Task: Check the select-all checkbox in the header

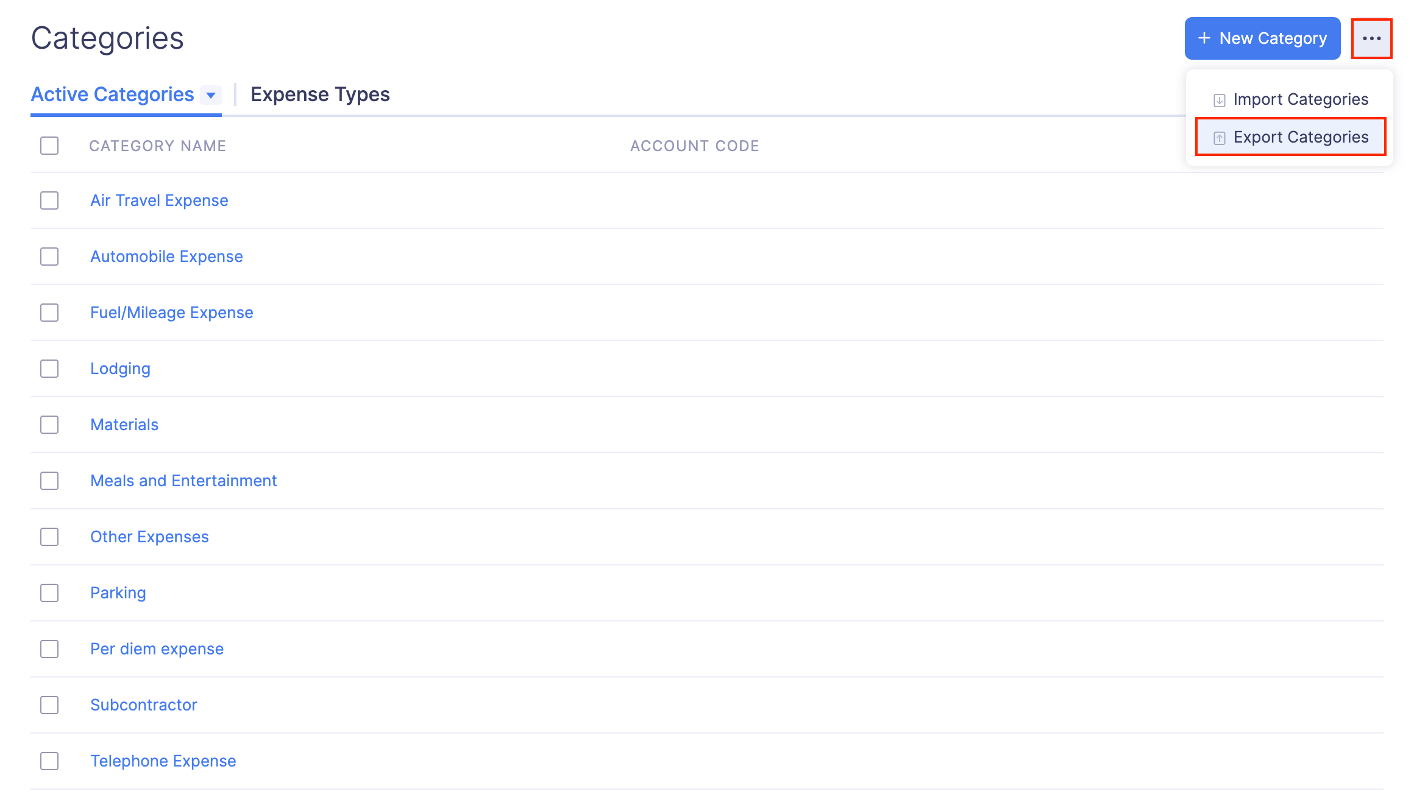Action: (49, 146)
